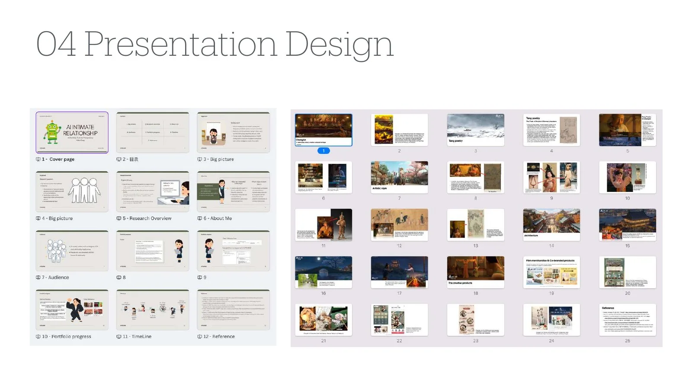
Task: Select slide 22 thumbnail in right sorter
Action: click(400, 320)
